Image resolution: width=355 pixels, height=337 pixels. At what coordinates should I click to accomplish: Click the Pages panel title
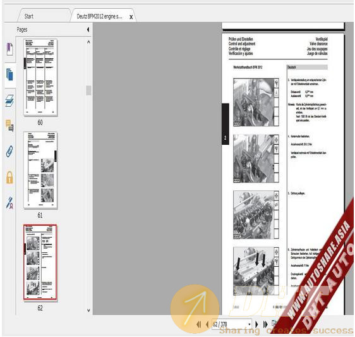tap(21, 30)
